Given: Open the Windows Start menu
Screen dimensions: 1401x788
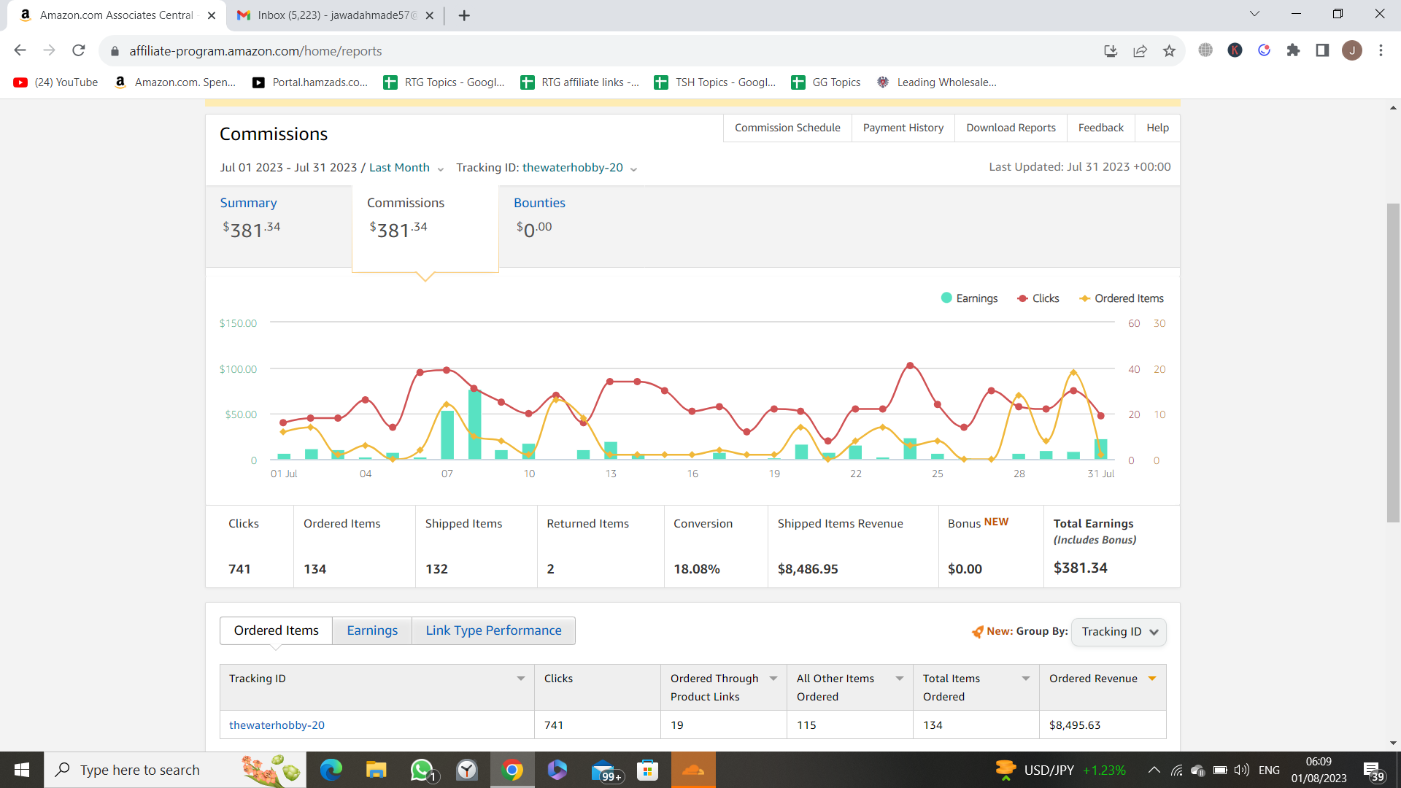Looking at the screenshot, I should pyautogui.click(x=22, y=770).
